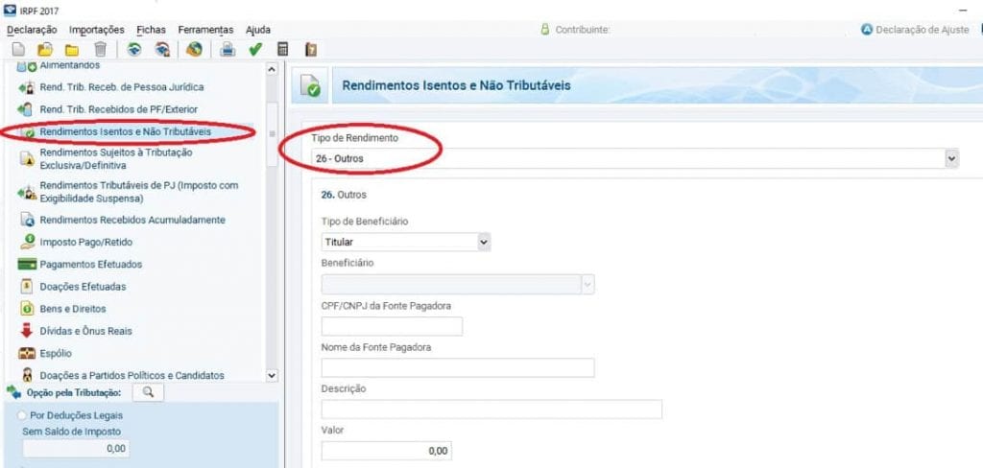The width and height of the screenshot is (983, 468).
Task: Click the new declaration page icon
Action: pos(18,49)
